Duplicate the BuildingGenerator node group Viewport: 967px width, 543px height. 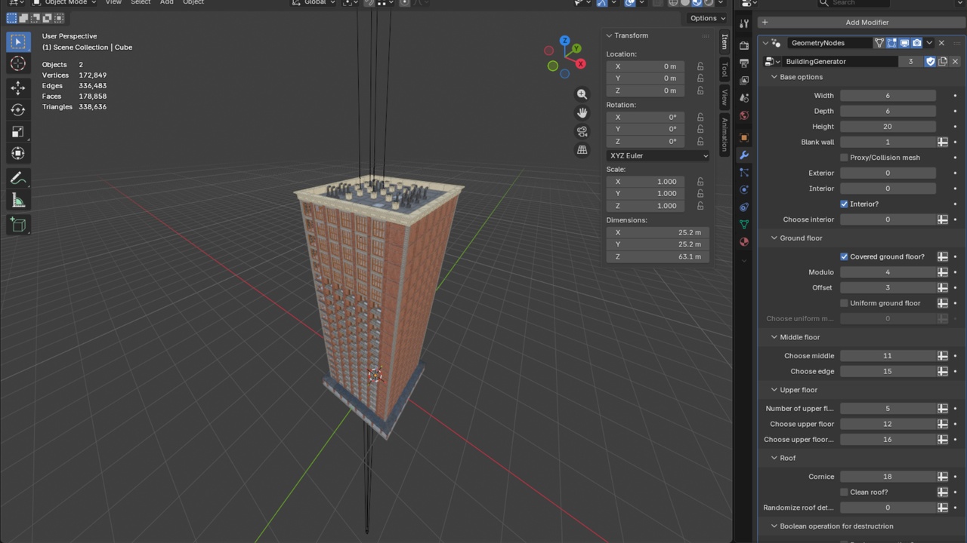[x=943, y=61]
